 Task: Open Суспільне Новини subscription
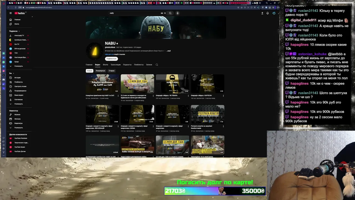20,40
